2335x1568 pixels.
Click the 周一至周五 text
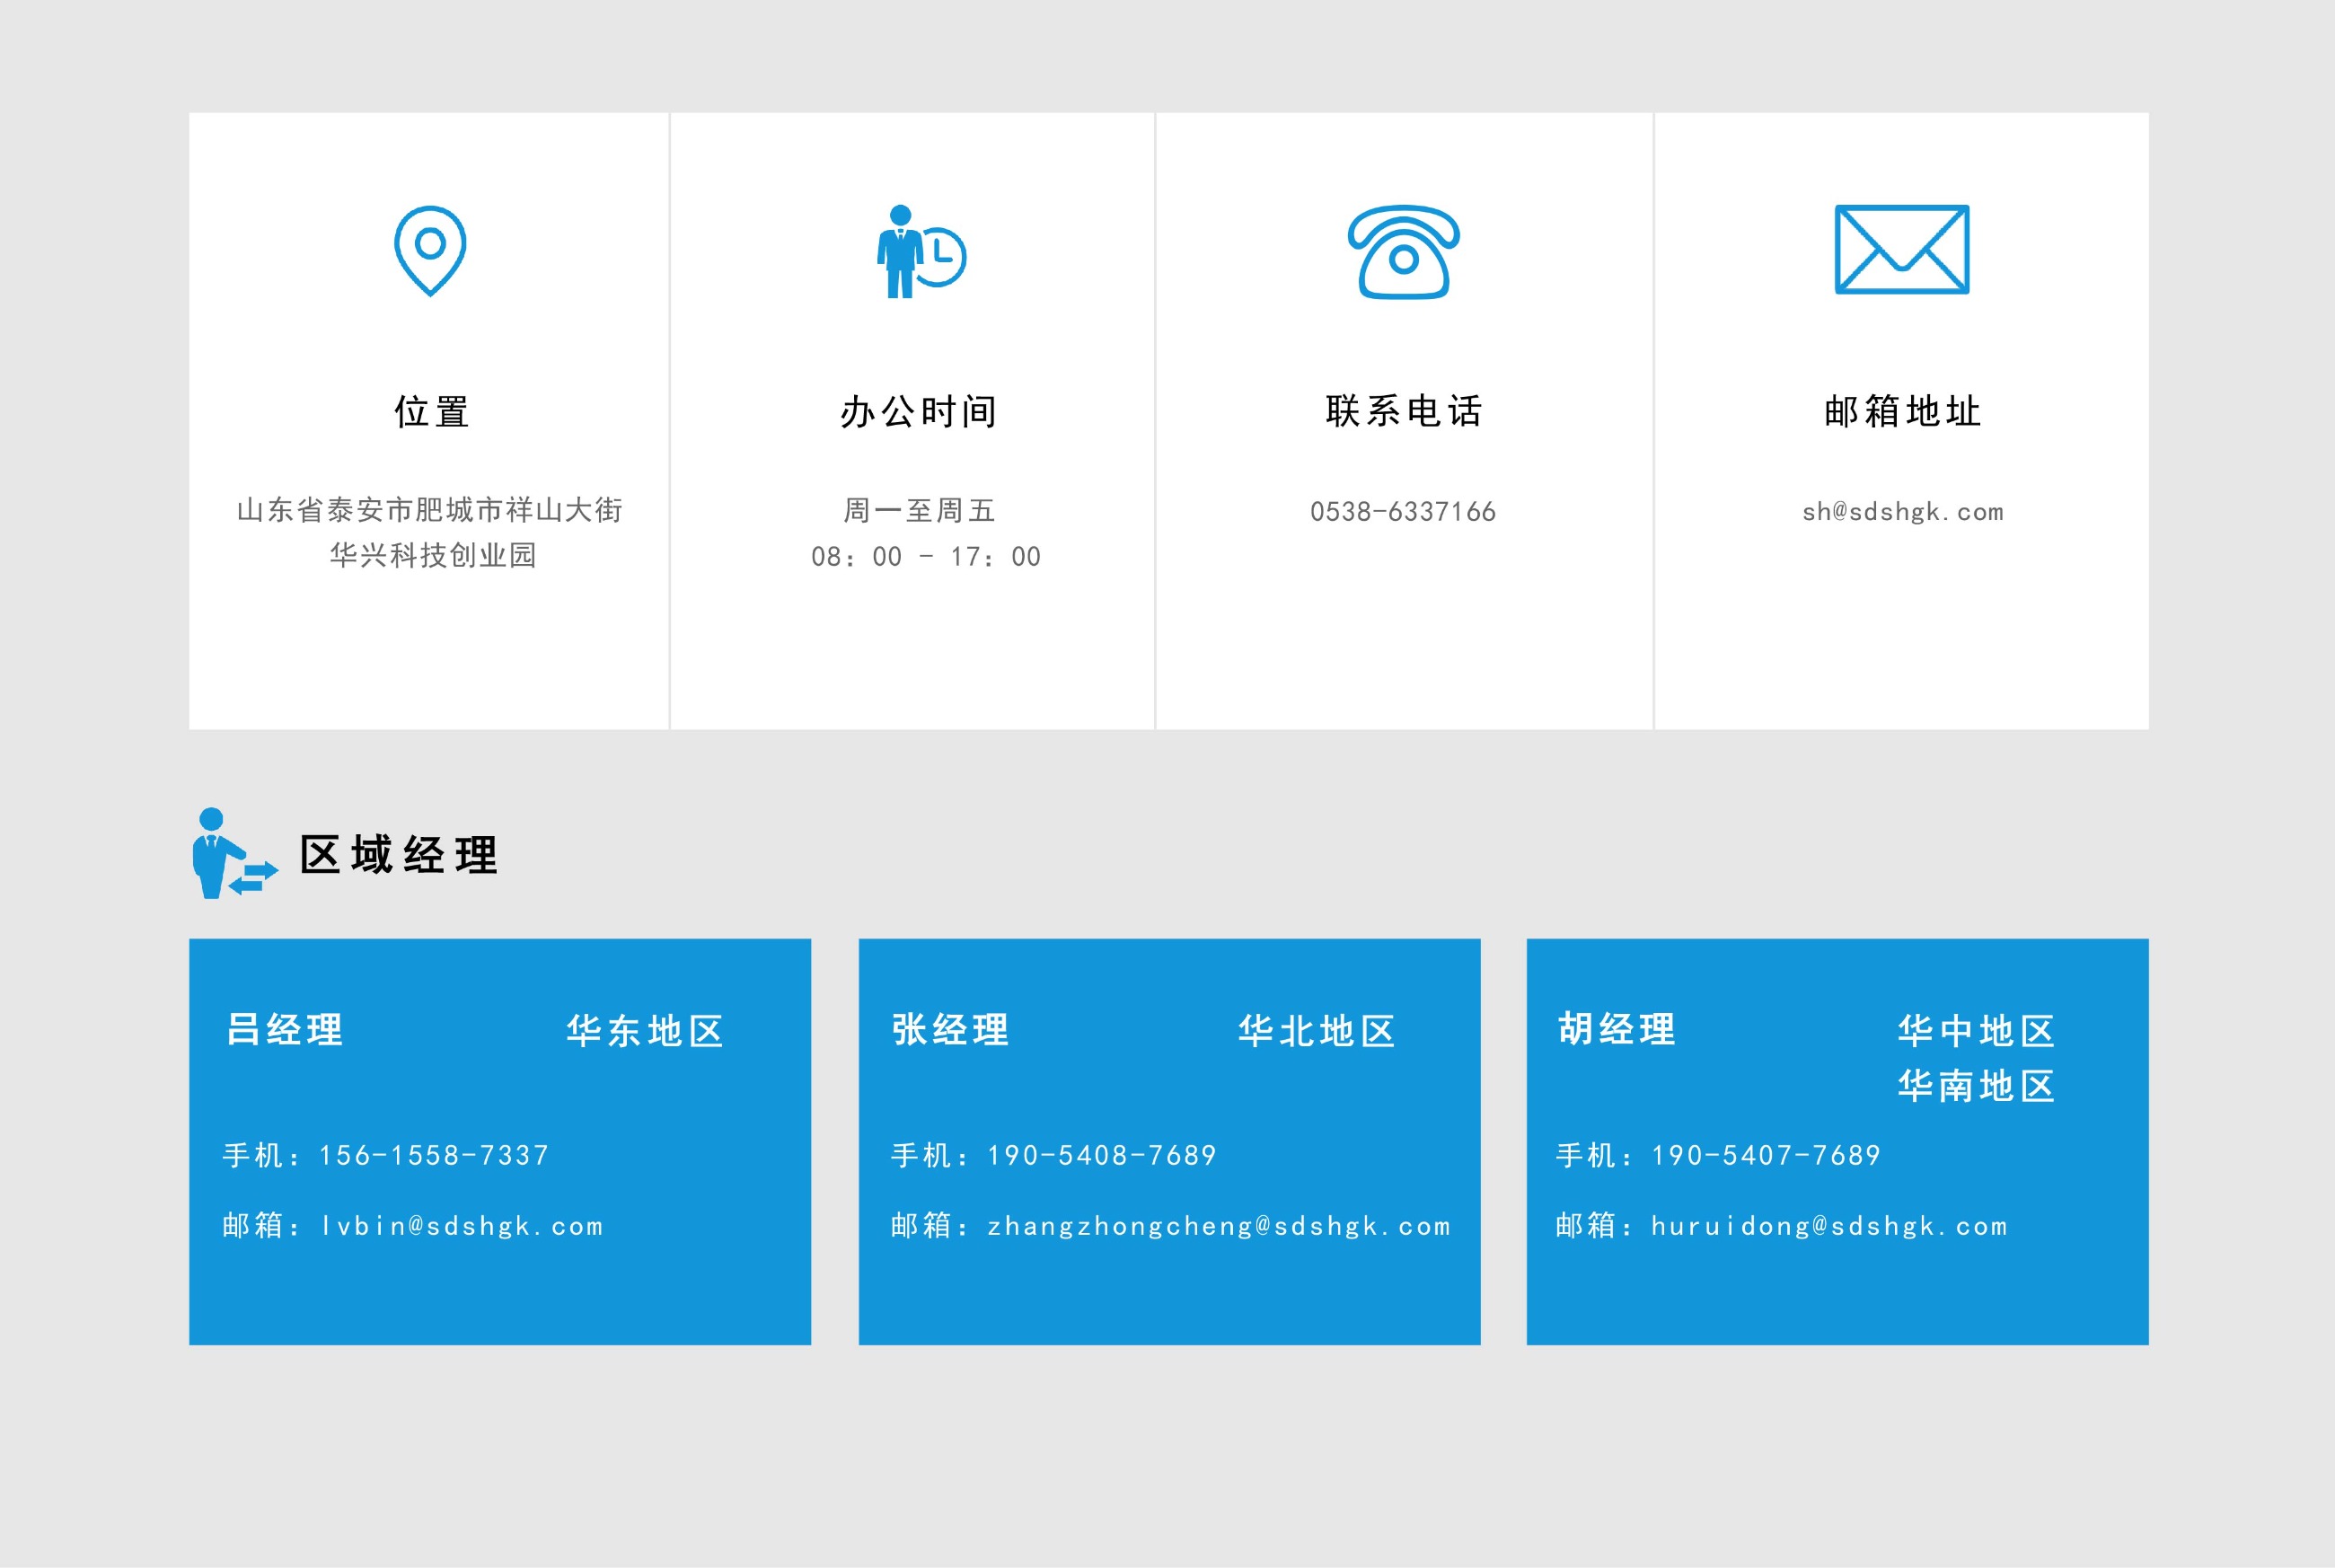[919, 511]
